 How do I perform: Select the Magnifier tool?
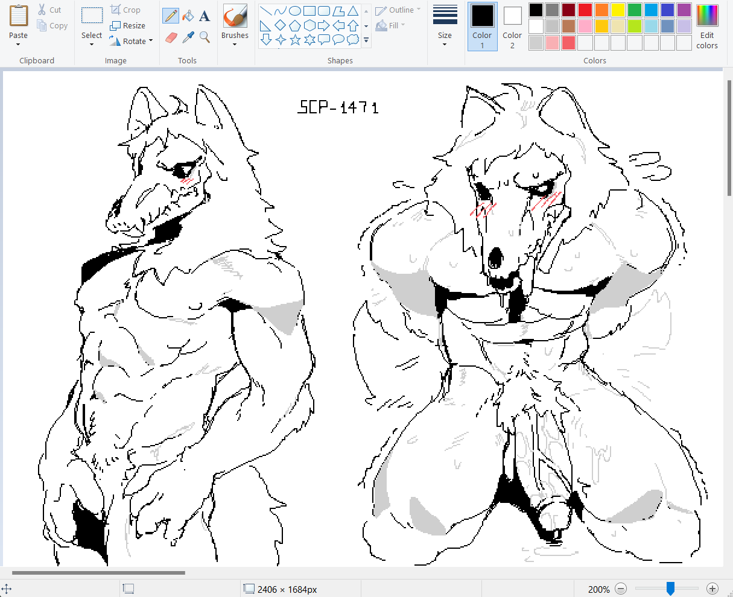(205, 37)
